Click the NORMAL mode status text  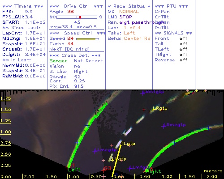(129, 12)
